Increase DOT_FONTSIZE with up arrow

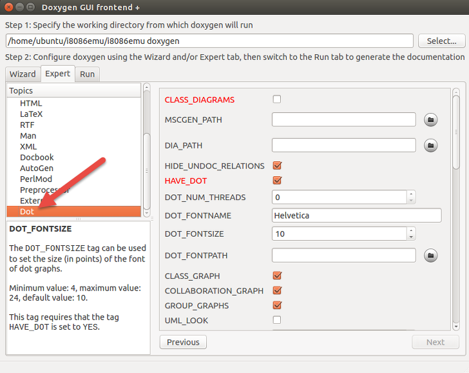(x=411, y=230)
